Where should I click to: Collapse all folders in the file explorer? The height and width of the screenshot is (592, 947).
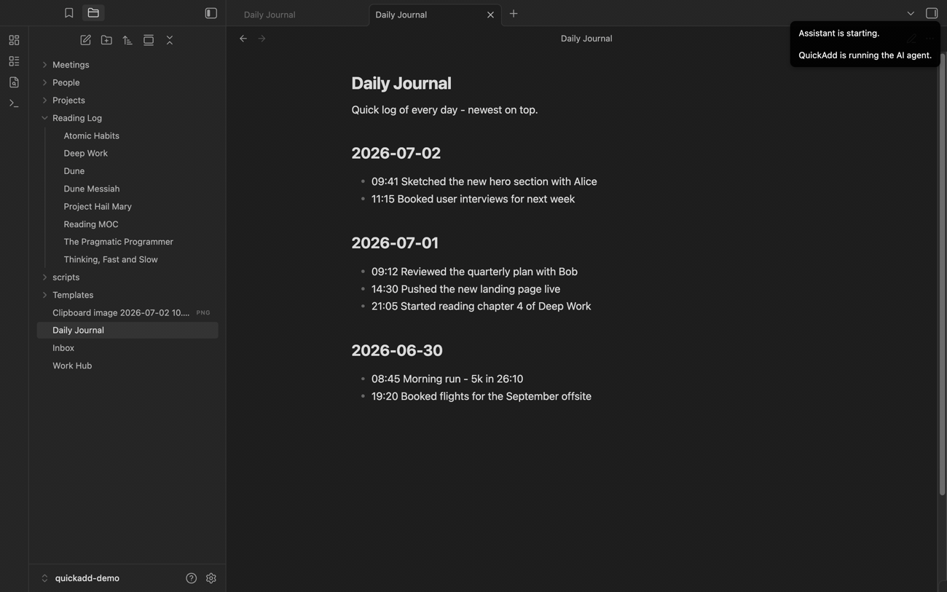click(x=170, y=40)
